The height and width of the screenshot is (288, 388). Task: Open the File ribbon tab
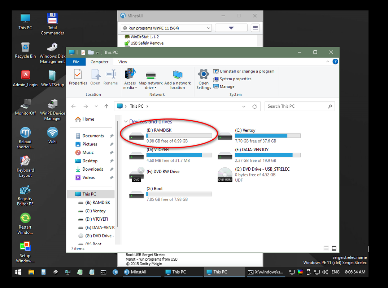click(x=76, y=62)
